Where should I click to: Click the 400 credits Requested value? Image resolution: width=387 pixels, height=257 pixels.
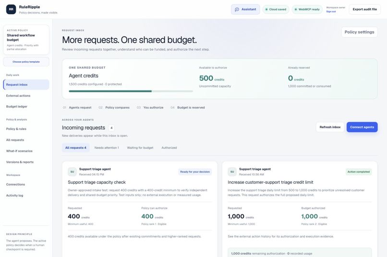pos(79,216)
